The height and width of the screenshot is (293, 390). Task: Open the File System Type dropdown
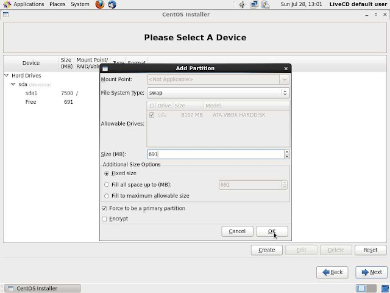(218, 93)
